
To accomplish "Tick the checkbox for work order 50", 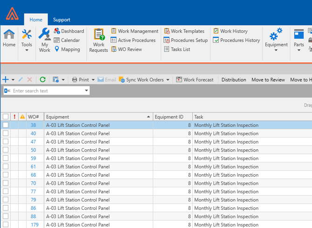I will click(x=6, y=150).
